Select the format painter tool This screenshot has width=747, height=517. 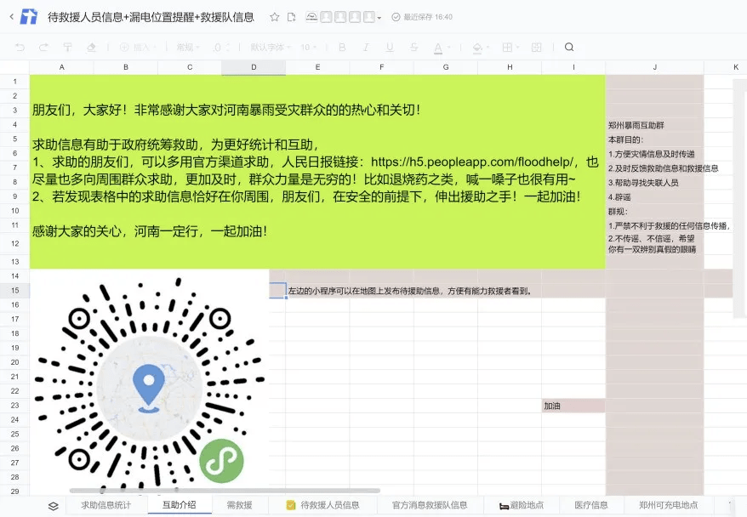tap(68, 47)
